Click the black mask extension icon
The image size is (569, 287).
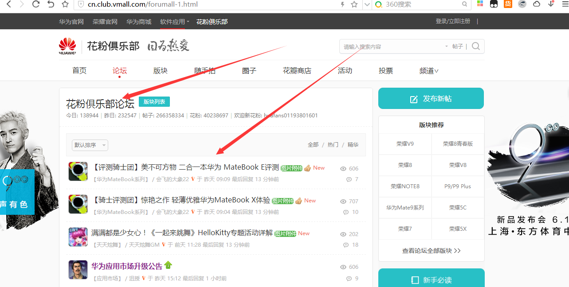coord(494,4)
